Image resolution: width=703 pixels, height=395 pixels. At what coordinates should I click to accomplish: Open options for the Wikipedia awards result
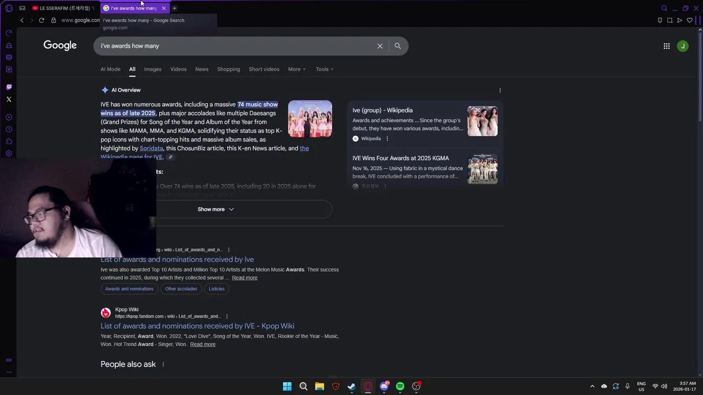pyautogui.click(x=229, y=250)
